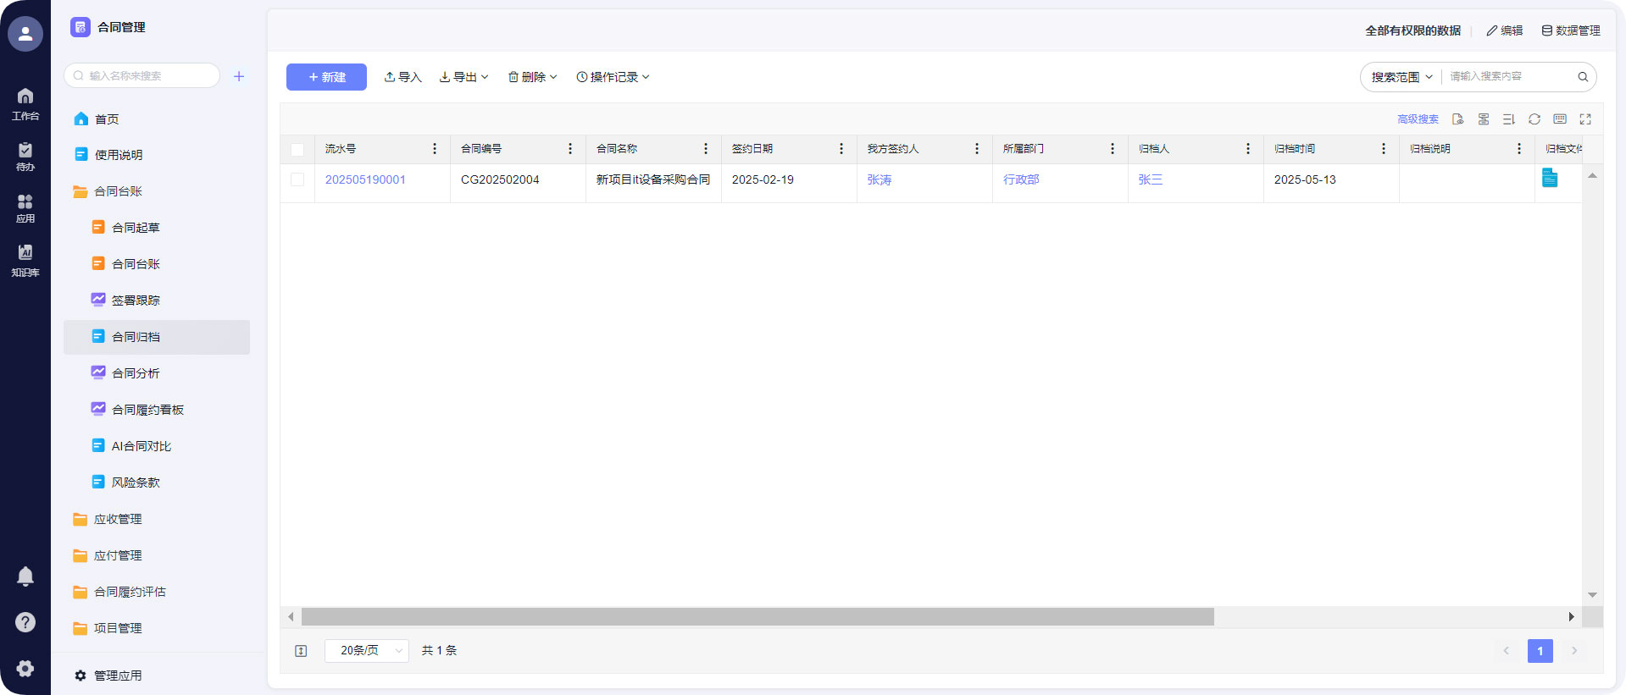Viewport: 1626px width, 695px height.
Task: Open 风险条款 from the sidebar menu
Action: click(136, 483)
